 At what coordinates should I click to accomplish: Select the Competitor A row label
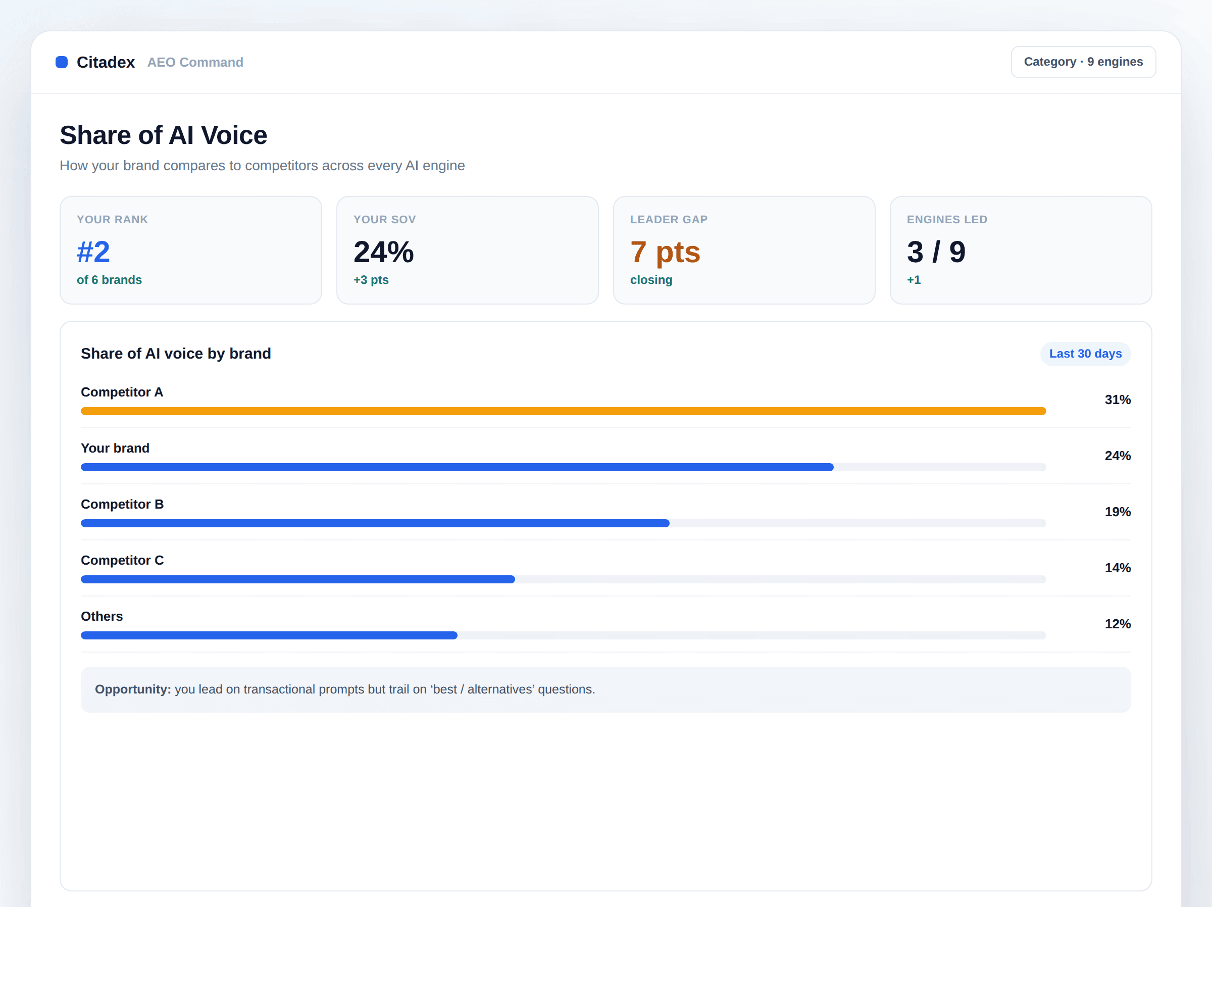pos(122,392)
